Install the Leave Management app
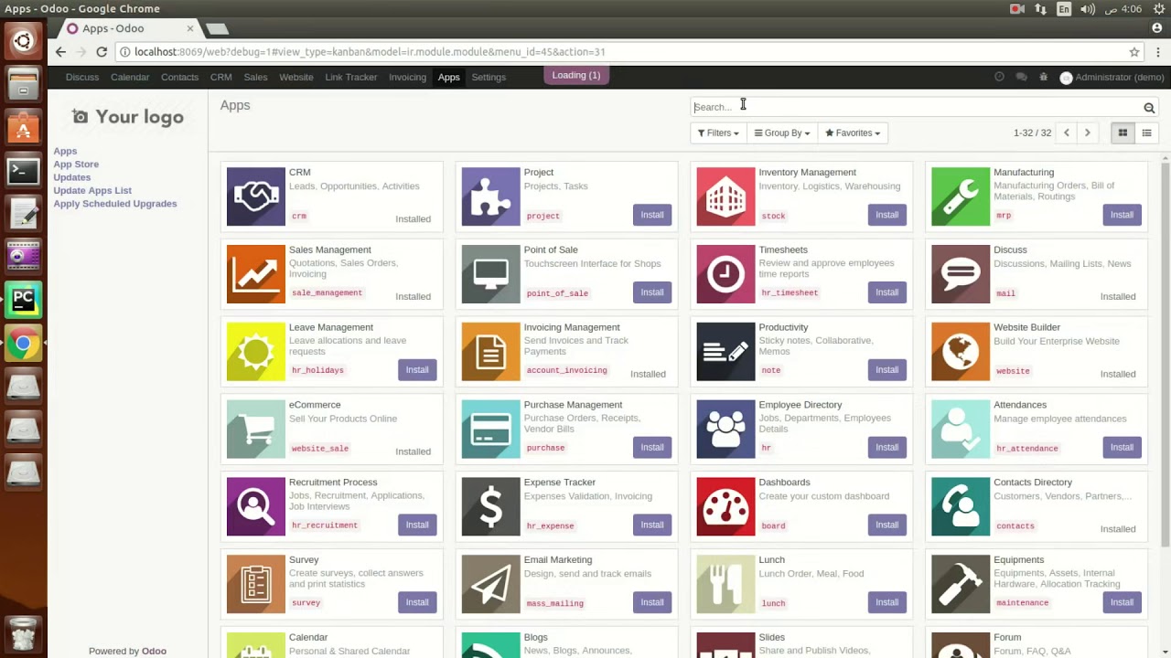Screen dimensions: 1171x658 tap(417, 370)
